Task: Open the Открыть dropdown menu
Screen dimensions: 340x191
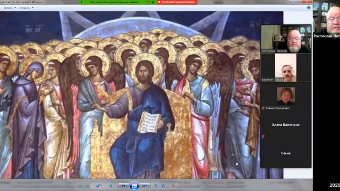Action: 26,8
